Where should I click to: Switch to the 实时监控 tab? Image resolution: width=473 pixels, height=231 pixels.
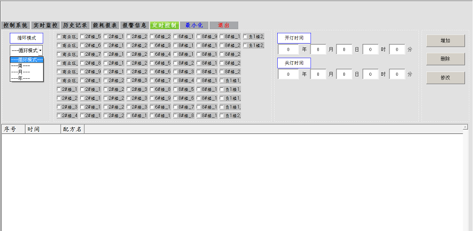pos(45,25)
